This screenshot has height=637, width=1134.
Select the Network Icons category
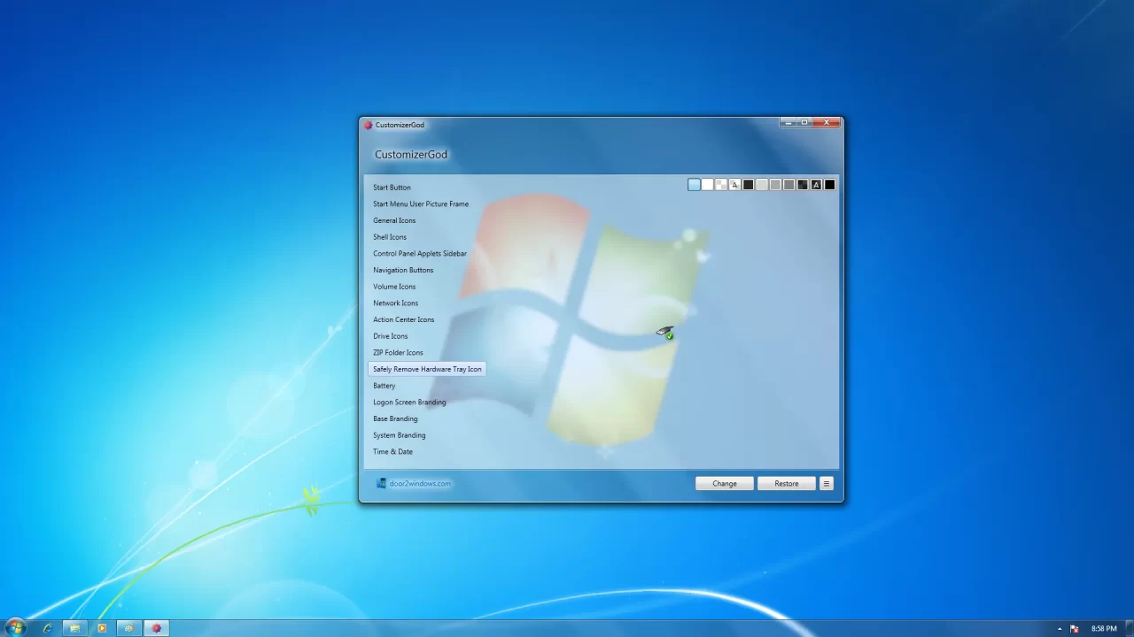(x=395, y=303)
